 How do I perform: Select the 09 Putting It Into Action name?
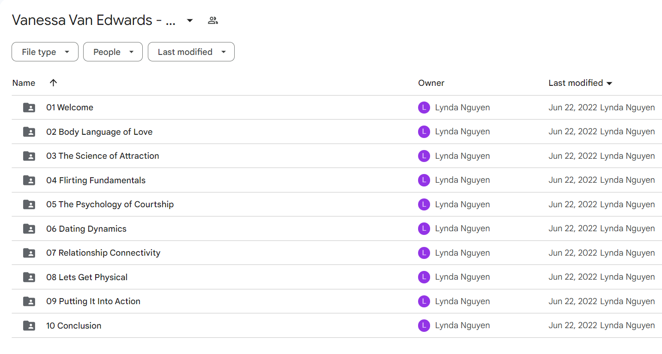(93, 301)
